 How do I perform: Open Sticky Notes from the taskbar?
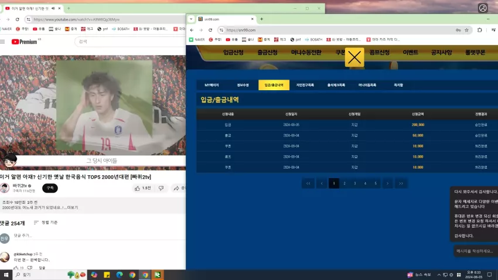pyautogui.click(x=107, y=275)
